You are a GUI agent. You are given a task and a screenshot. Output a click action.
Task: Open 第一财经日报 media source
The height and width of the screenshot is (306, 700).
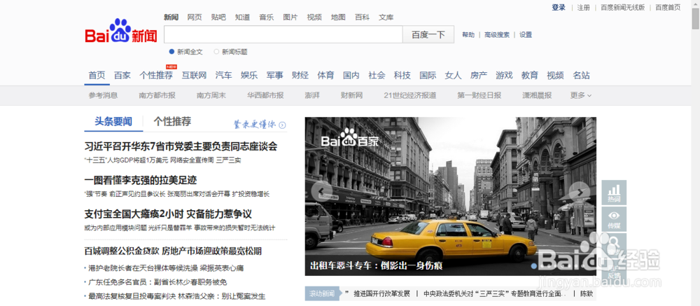pos(479,95)
